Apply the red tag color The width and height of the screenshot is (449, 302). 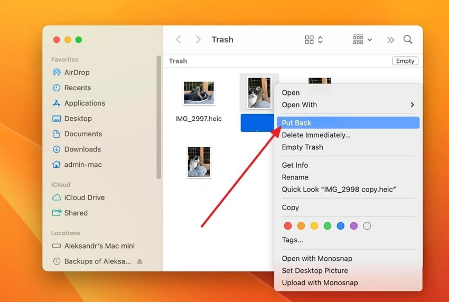click(288, 226)
